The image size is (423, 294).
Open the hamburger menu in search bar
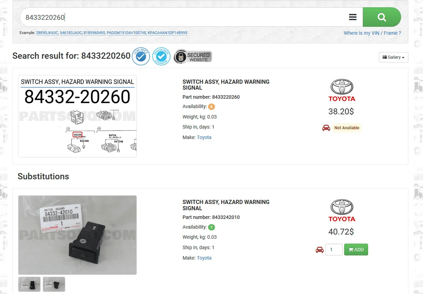[352, 17]
